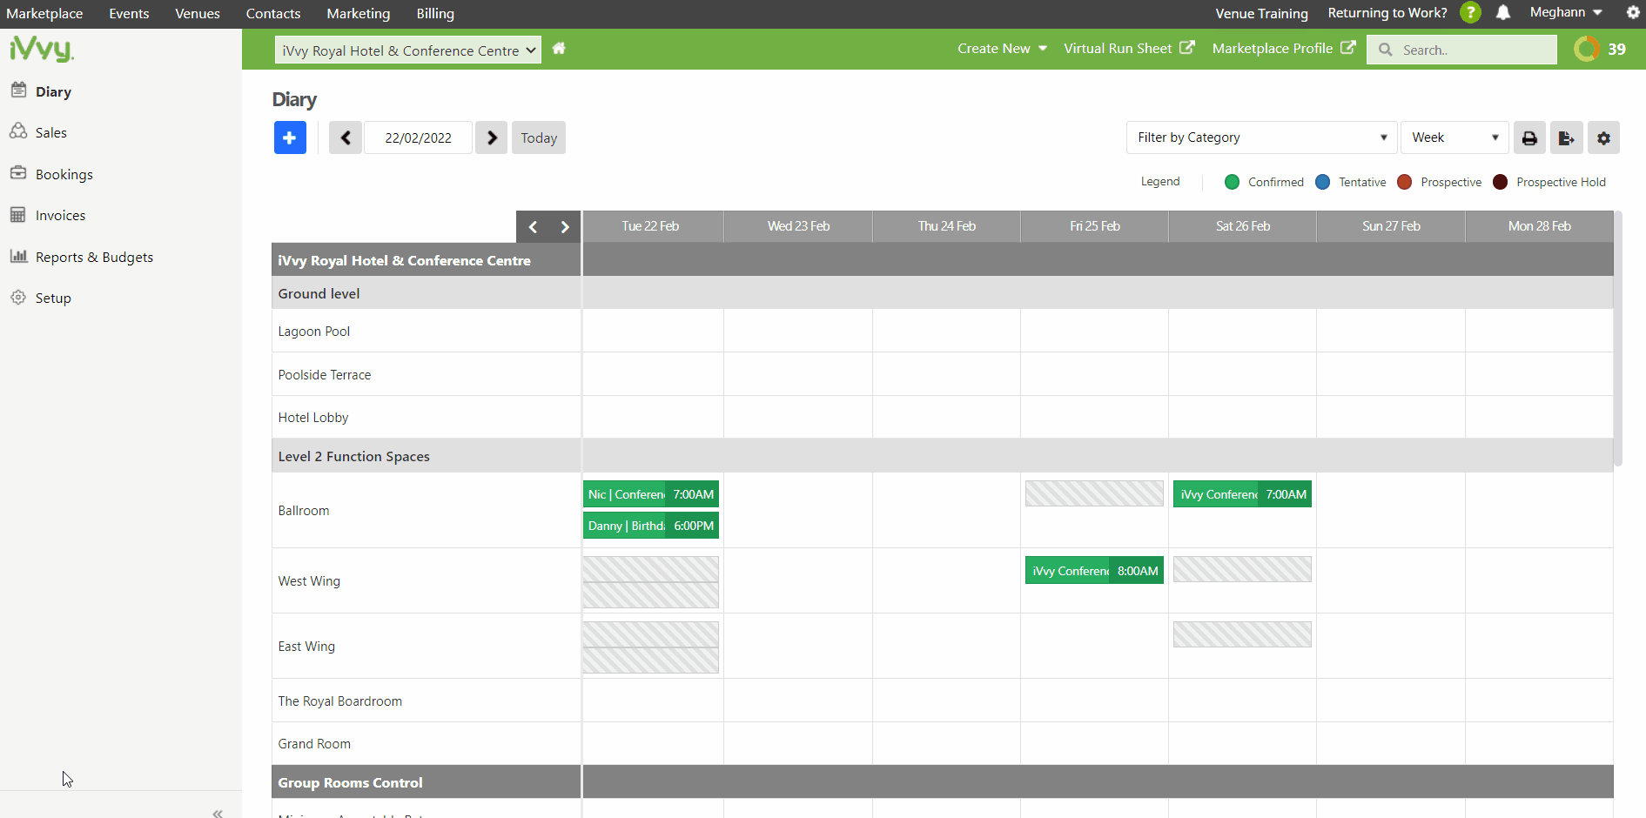The width and height of the screenshot is (1646, 818).
Task: Export the diary using export icon
Action: (1566, 137)
